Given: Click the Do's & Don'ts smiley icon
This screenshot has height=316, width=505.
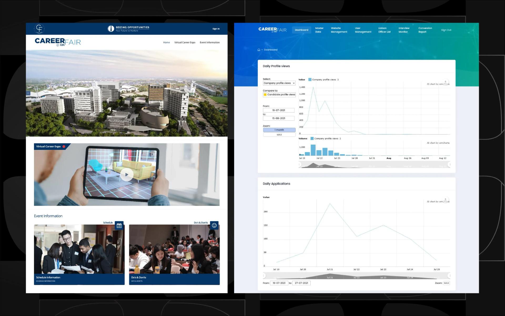Looking at the screenshot, I should tap(214, 225).
